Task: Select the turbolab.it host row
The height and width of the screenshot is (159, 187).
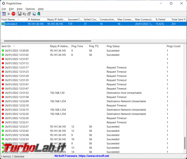Action: (x=93, y=24)
